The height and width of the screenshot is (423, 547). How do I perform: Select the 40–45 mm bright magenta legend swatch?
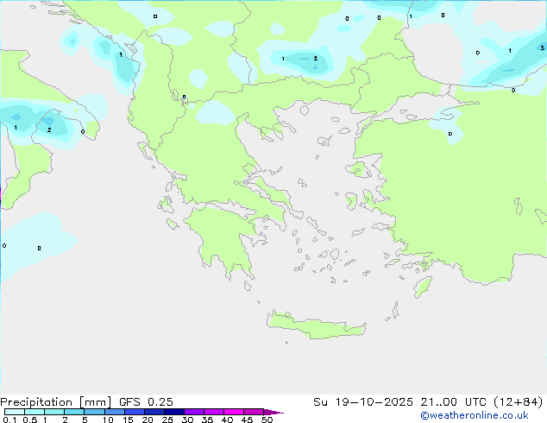point(234,412)
